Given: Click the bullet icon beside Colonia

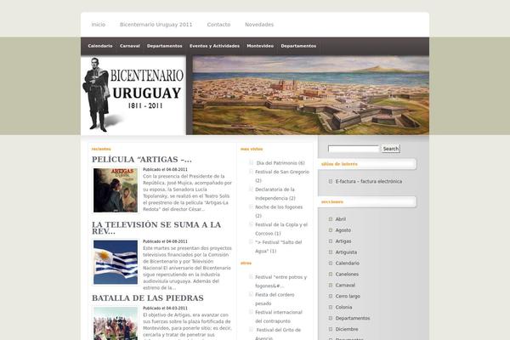Looking at the screenshot, I should (x=331, y=307).
